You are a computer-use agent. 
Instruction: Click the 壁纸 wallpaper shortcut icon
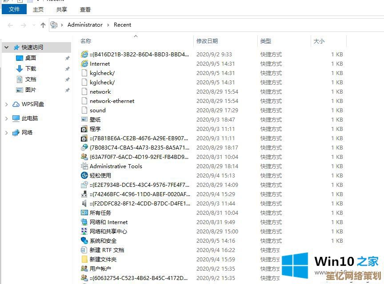pyautogui.click(x=84, y=120)
